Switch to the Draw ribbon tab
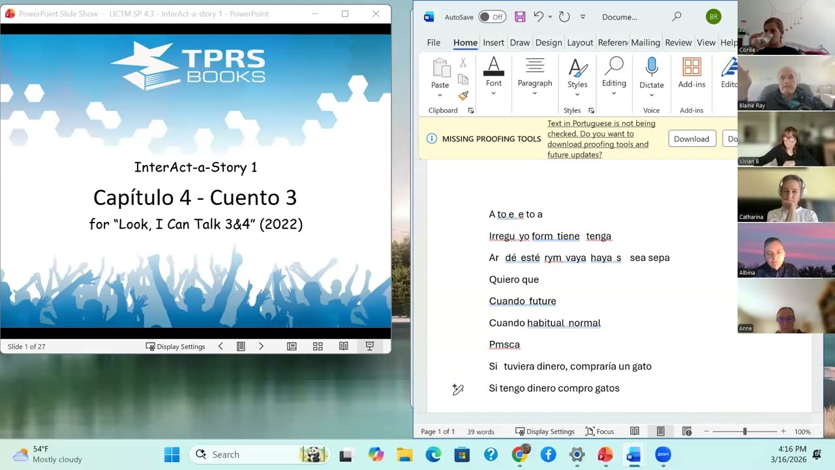 coord(520,42)
